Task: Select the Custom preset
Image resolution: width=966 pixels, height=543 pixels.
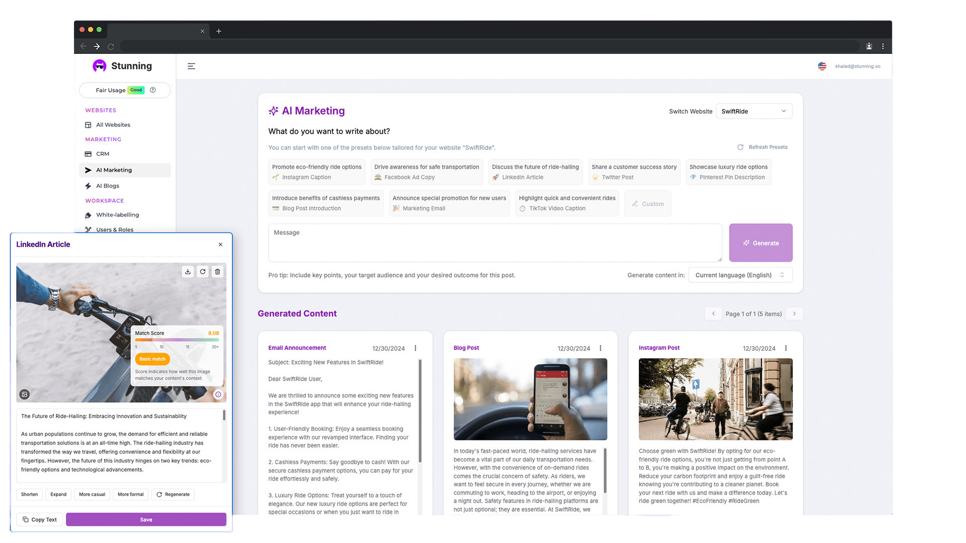Action: 648,204
